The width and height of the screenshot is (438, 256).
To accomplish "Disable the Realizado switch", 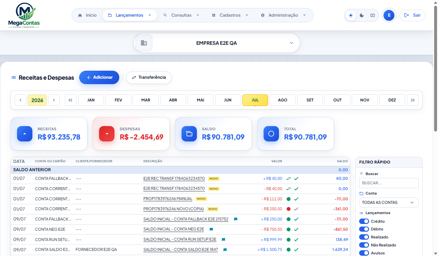I will pos(364,237).
